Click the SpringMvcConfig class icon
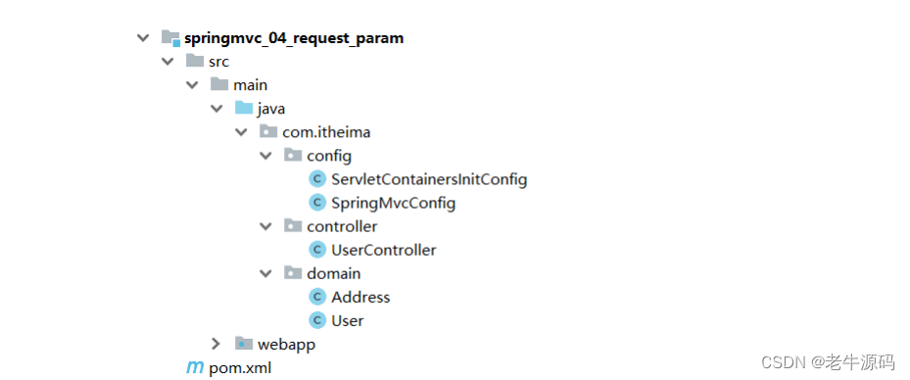 316,203
